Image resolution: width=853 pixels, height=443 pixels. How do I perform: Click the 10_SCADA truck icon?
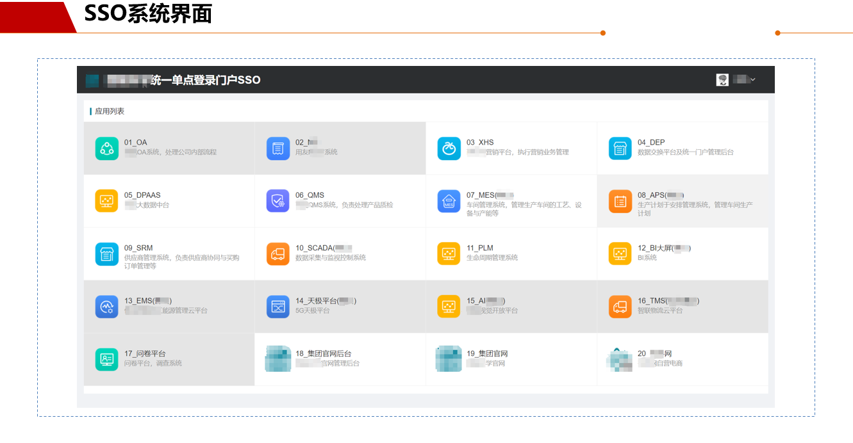pyautogui.click(x=278, y=254)
